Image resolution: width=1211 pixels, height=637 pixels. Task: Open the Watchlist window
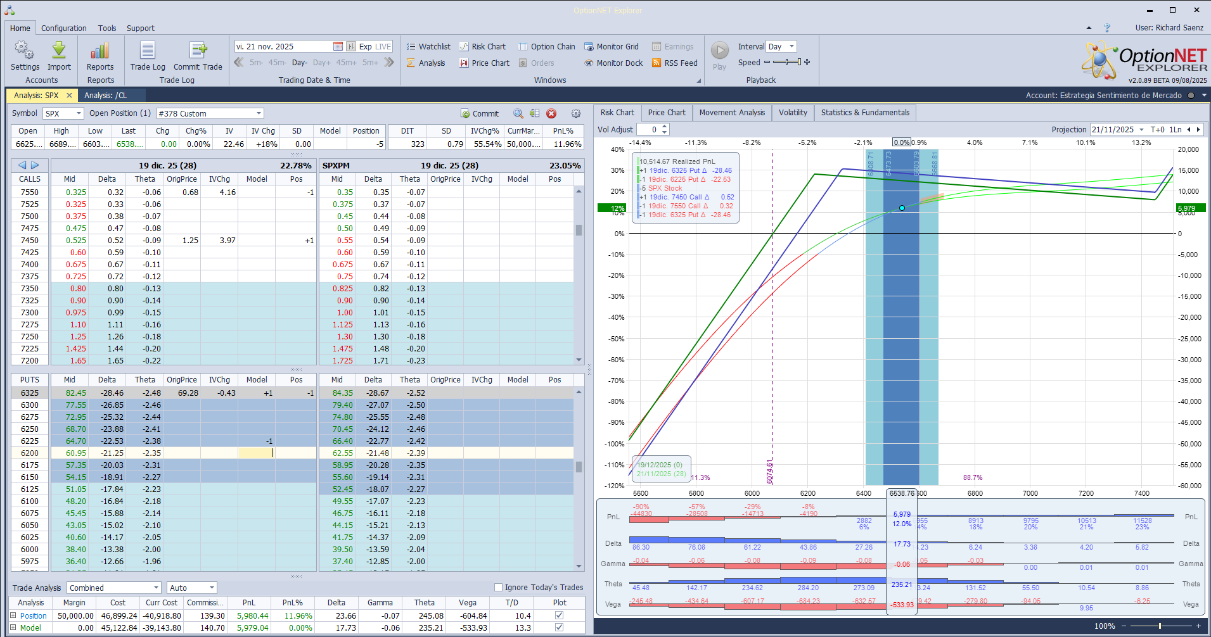(428, 46)
